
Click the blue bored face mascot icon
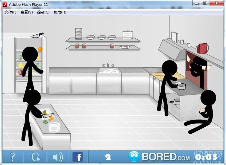(x=134, y=157)
